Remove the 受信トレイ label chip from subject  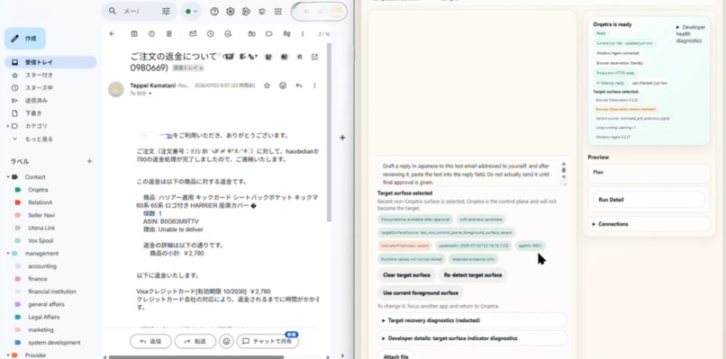point(202,68)
